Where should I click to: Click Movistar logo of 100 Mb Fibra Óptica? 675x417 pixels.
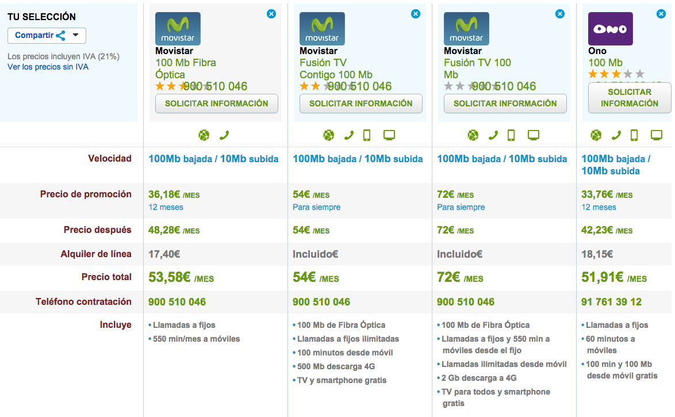click(178, 28)
